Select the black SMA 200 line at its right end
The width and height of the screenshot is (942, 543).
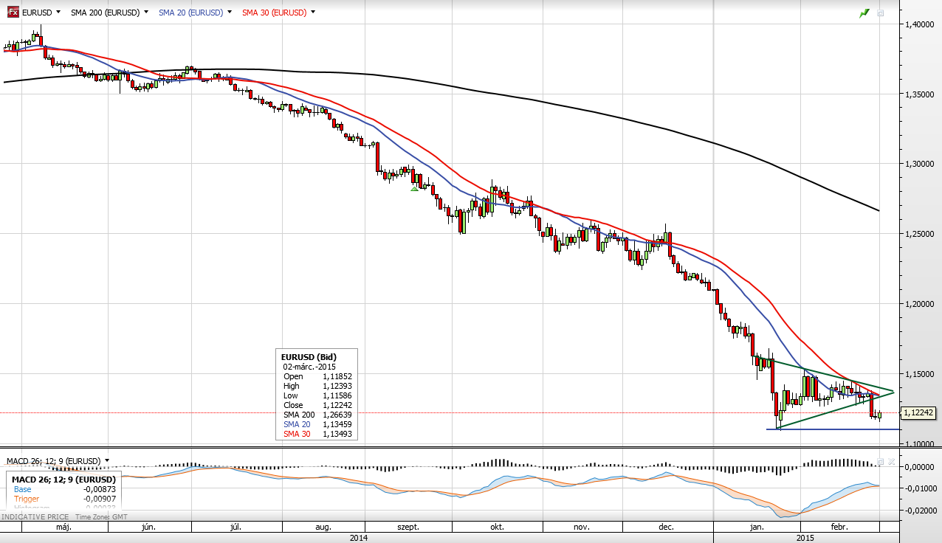click(877, 210)
